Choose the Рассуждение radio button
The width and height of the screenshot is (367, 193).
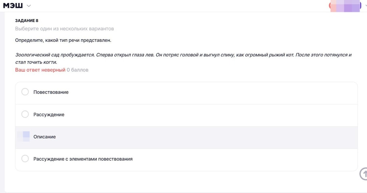25,114
